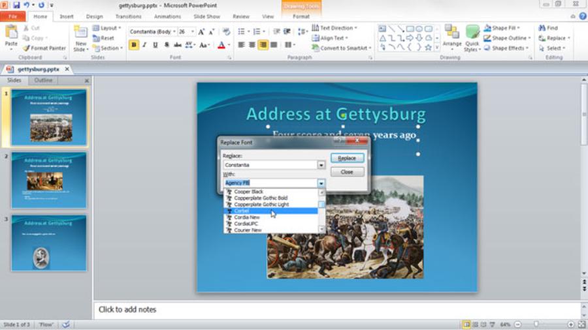Switch to the Animations ribbon tab
The image size is (588, 330).
[167, 16]
